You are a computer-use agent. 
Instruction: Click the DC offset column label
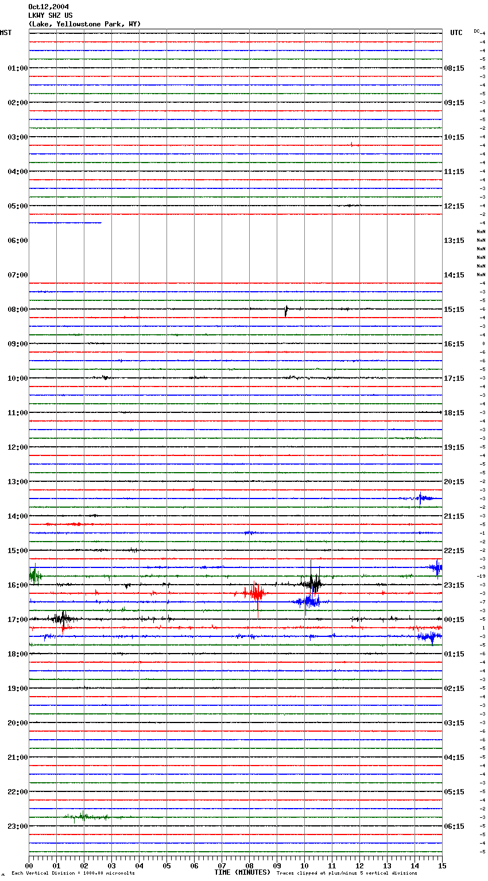477,31
